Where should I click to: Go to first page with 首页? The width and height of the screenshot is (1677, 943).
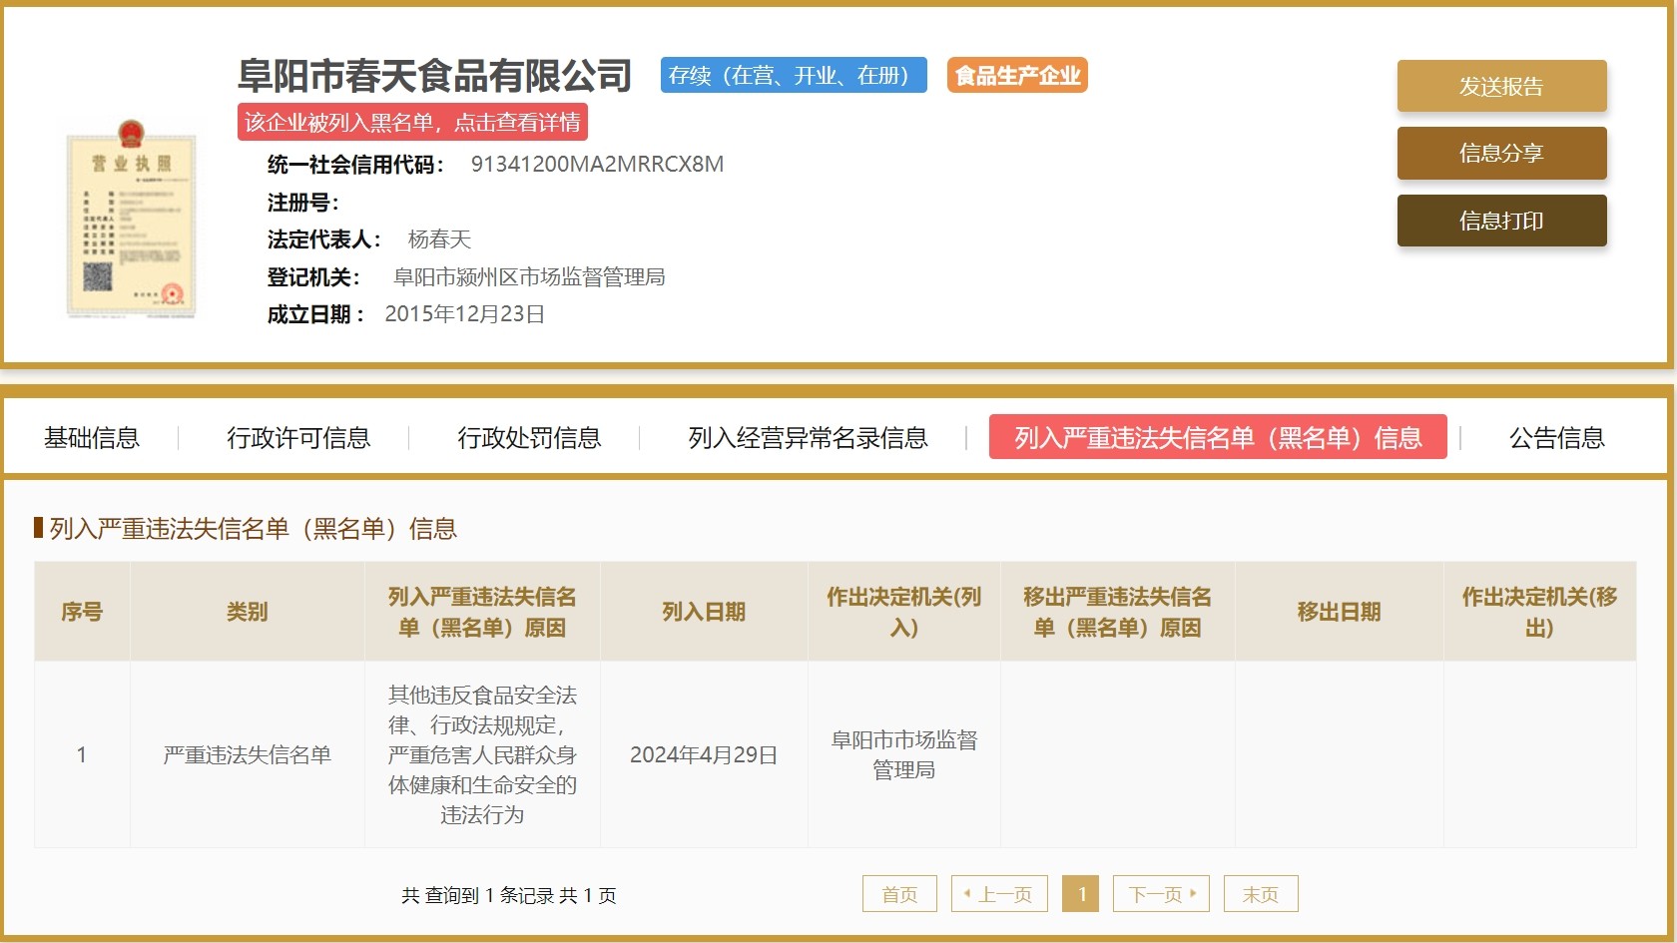pos(899,894)
